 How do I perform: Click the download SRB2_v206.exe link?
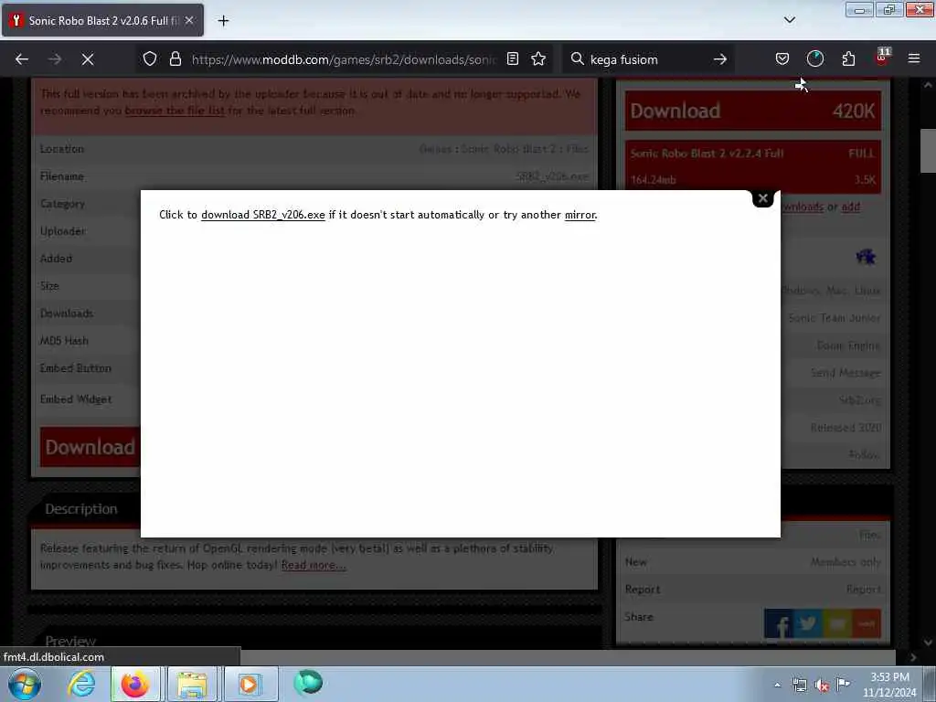coord(262,215)
